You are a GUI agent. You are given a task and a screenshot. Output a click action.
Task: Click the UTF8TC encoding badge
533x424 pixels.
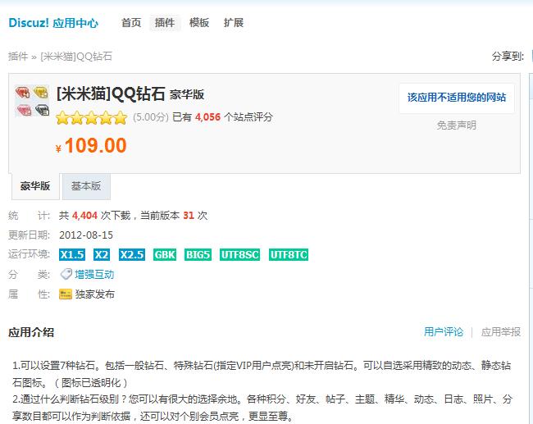click(289, 255)
